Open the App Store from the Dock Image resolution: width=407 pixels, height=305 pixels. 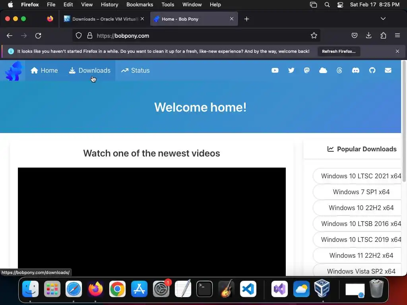(139, 289)
